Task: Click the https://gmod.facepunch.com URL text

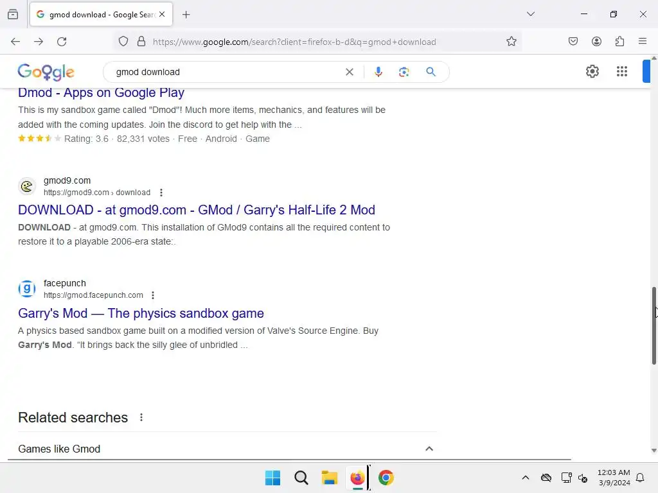Action: [x=93, y=295]
